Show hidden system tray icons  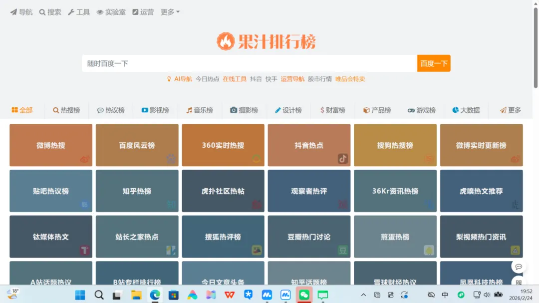click(363, 295)
